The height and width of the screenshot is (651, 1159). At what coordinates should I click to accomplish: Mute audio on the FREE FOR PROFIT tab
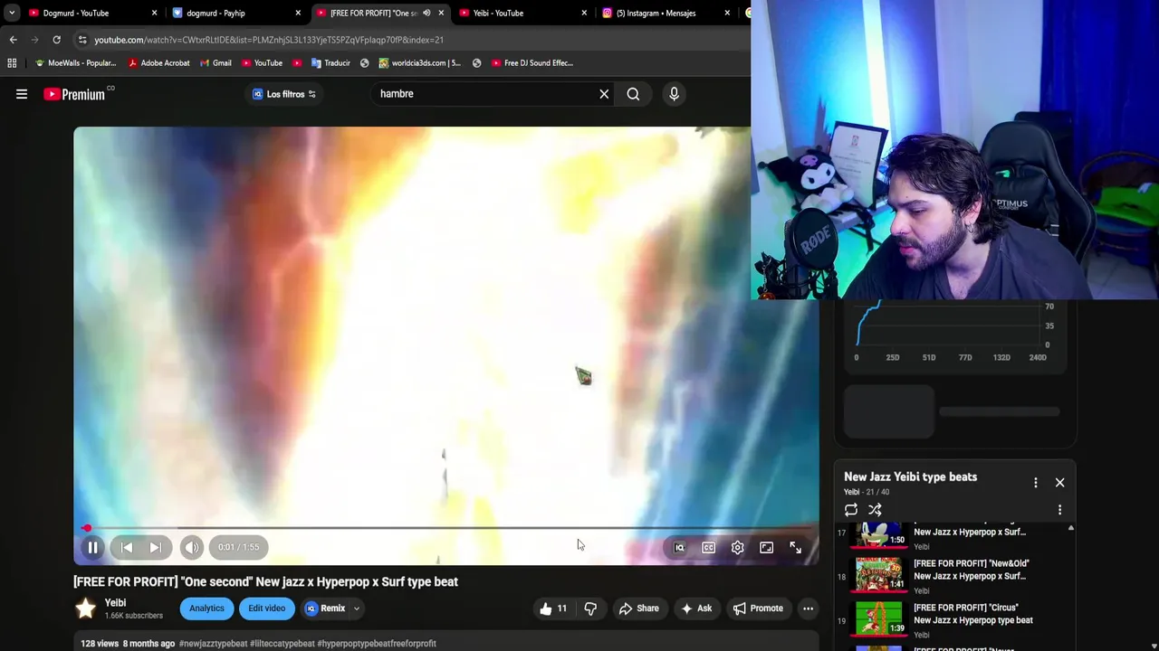(426, 13)
